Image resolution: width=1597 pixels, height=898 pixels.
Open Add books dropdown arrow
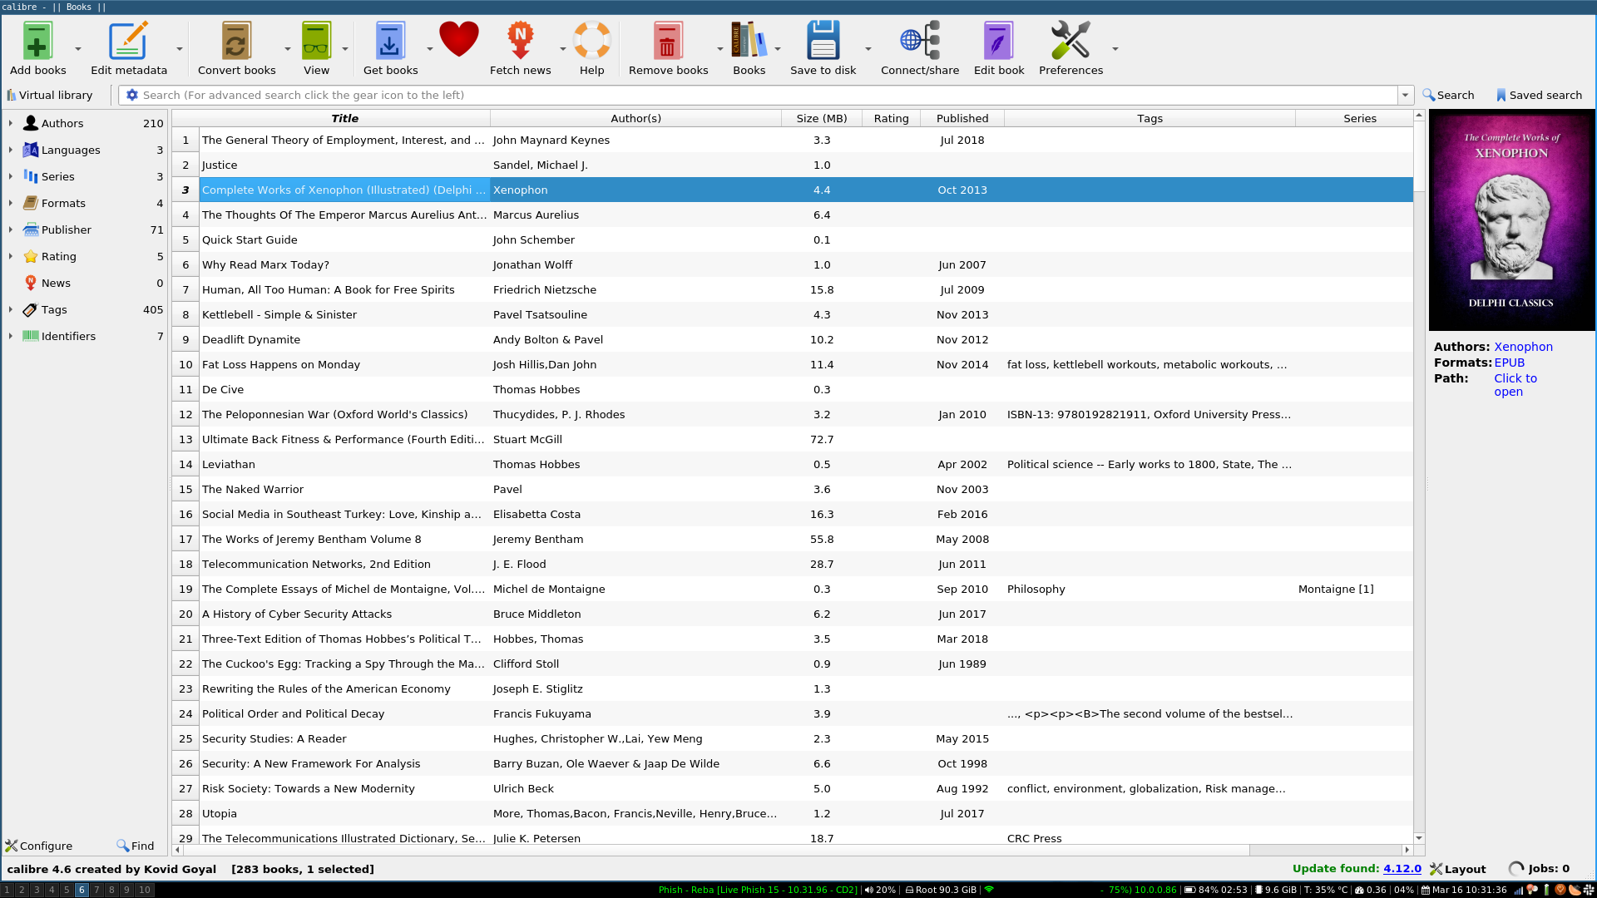coord(78,49)
